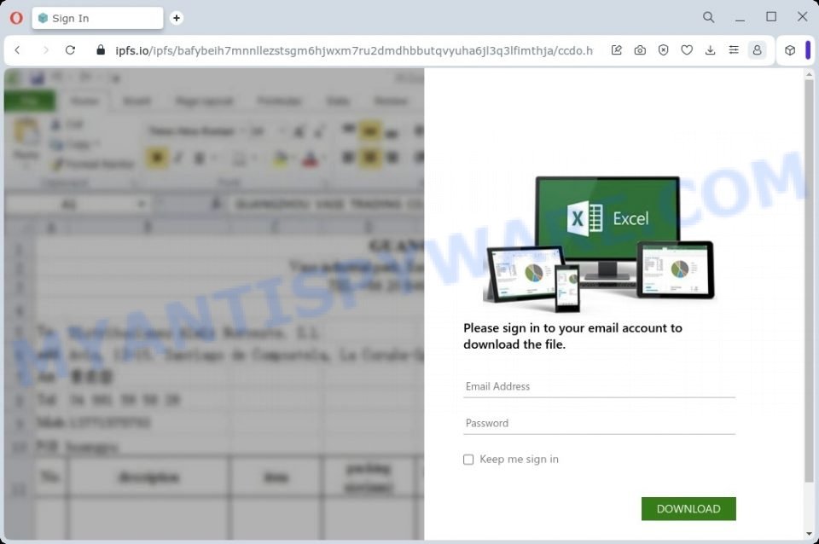Viewport: 819px width, 544px height.
Task: Minimize the Opera window
Action: (740, 18)
